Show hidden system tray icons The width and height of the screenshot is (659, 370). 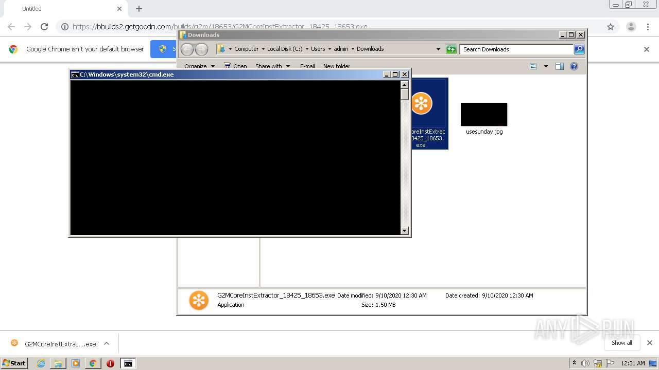pos(574,363)
